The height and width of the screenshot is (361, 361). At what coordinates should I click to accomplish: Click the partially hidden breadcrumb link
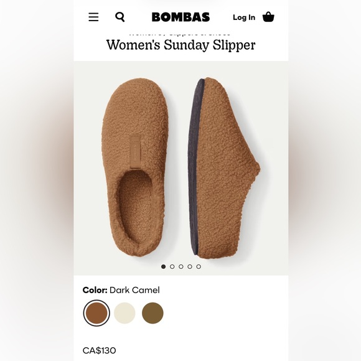pos(180,34)
